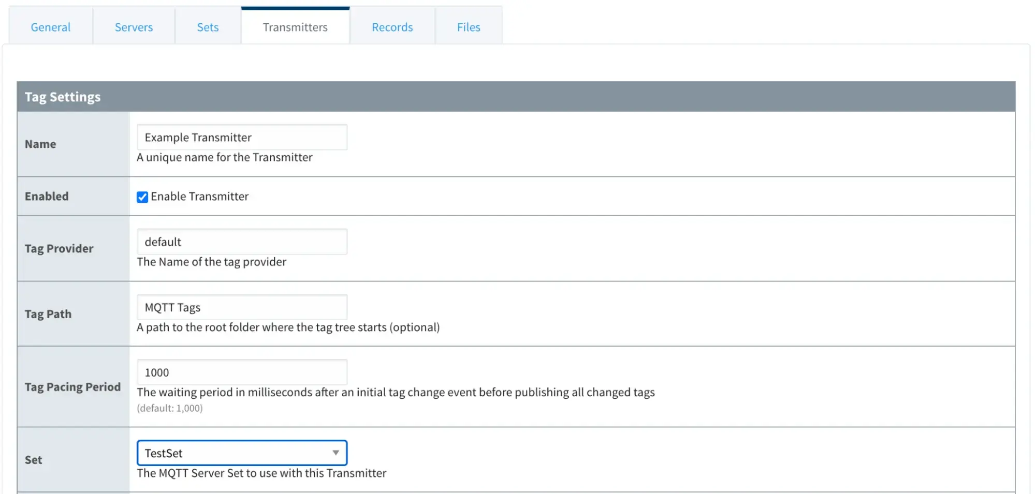Click the 'Tag Pacing Period' row label
The image size is (1035, 494).
coord(72,387)
